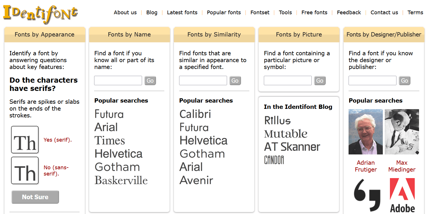429x214 pixels.
Task: Open the Helvetica sample under Fonts by Name
Action: click(x=118, y=154)
